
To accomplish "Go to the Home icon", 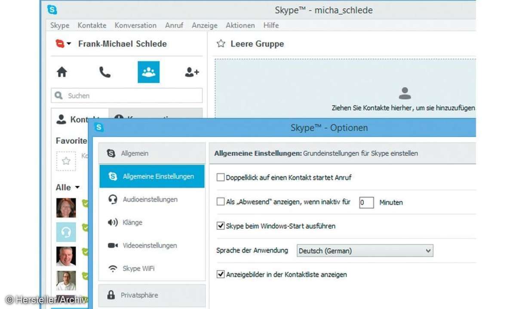I will click(62, 72).
